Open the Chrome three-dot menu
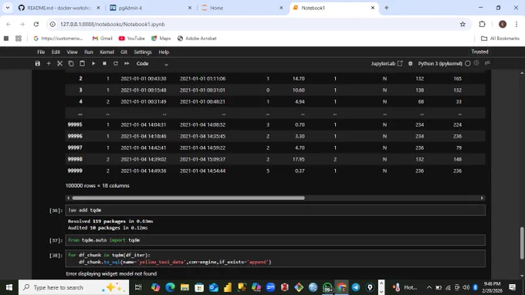The width and height of the screenshot is (525, 295). (x=517, y=24)
